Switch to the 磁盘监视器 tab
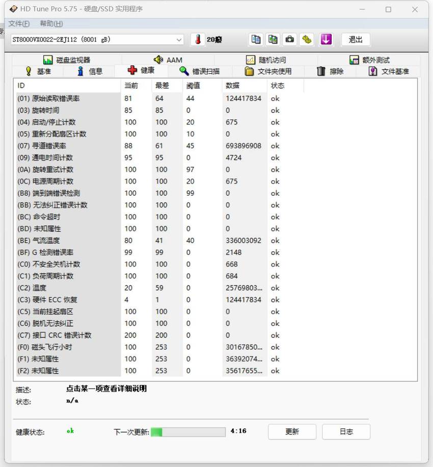 pos(67,60)
